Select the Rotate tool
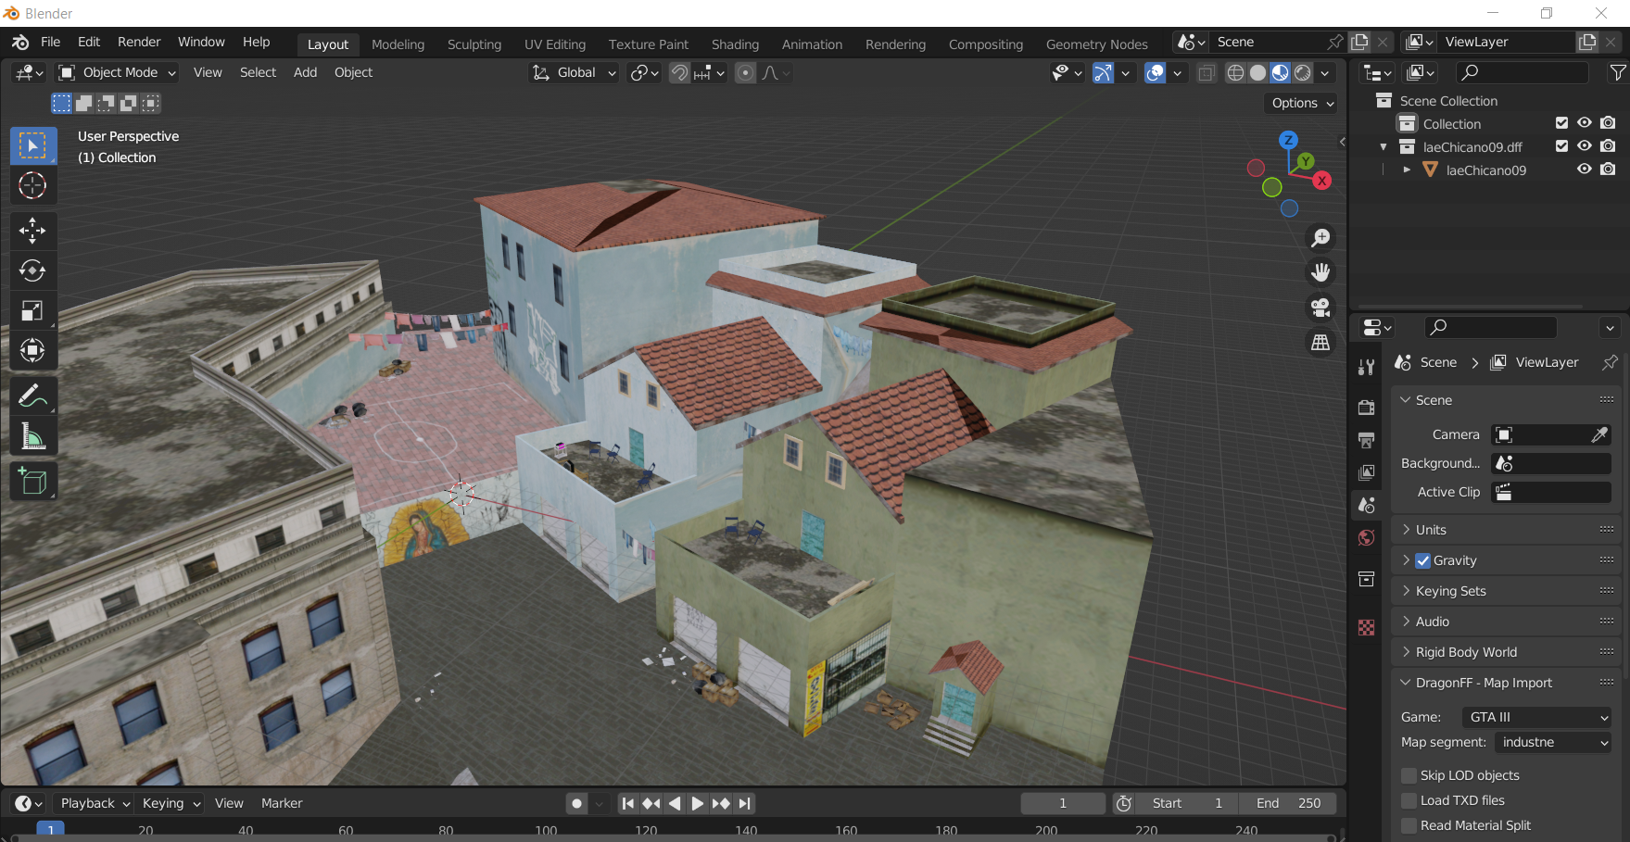Image resolution: width=1630 pixels, height=842 pixels. tap(32, 270)
